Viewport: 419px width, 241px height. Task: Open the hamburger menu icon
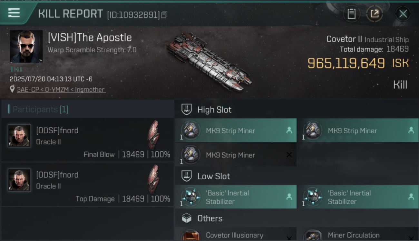point(14,13)
